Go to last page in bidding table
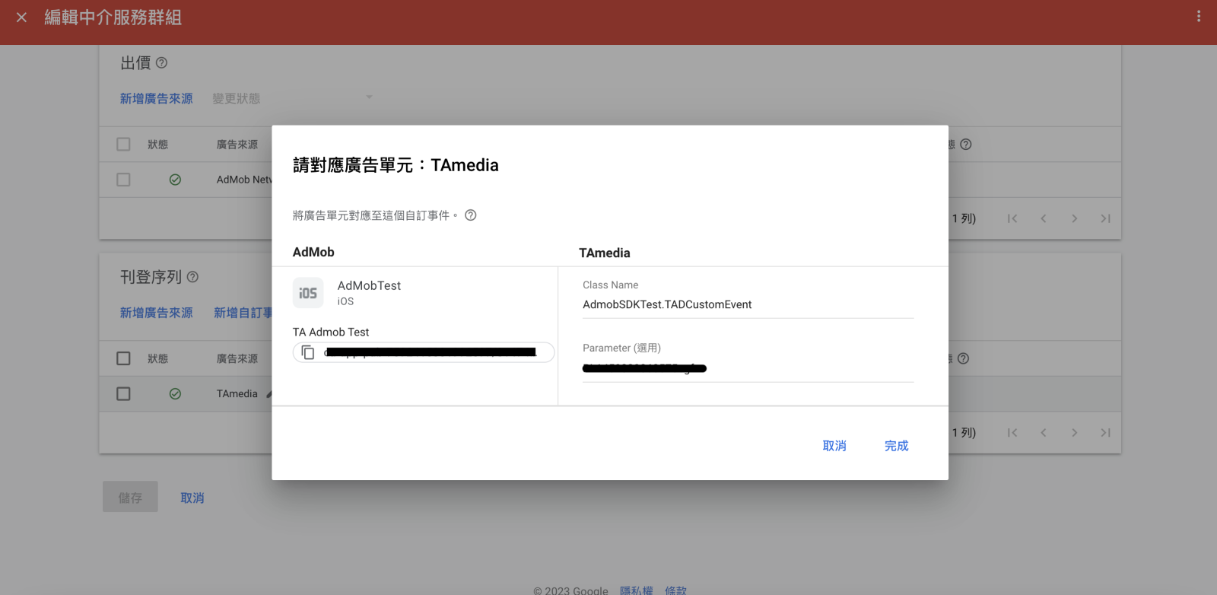Viewport: 1217px width, 595px height. coord(1105,218)
